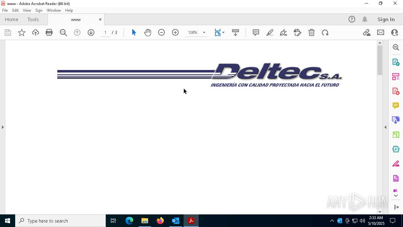This screenshot has width=403, height=227.
Task: Print the document using the printer icon
Action: (49, 32)
